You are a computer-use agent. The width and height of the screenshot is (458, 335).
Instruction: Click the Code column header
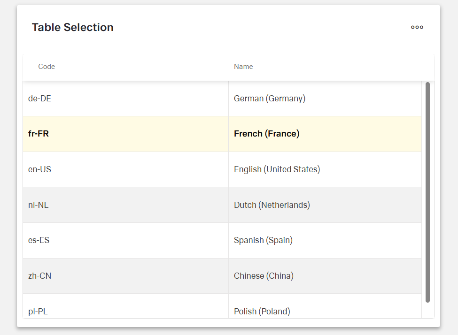[47, 67]
